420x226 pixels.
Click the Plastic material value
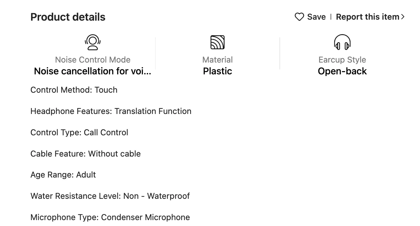[218, 71]
